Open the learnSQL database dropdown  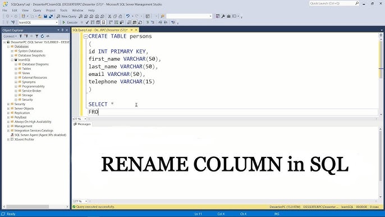click(x=57, y=22)
